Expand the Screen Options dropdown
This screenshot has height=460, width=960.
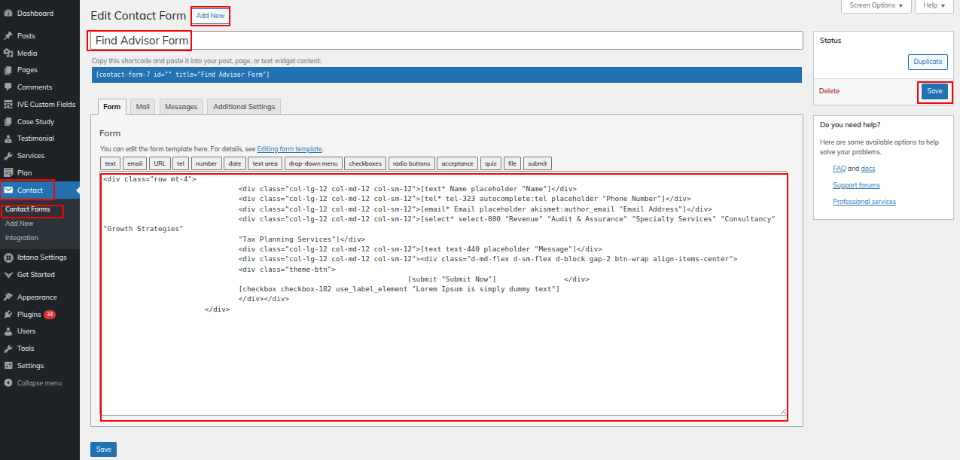(x=876, y=6)
